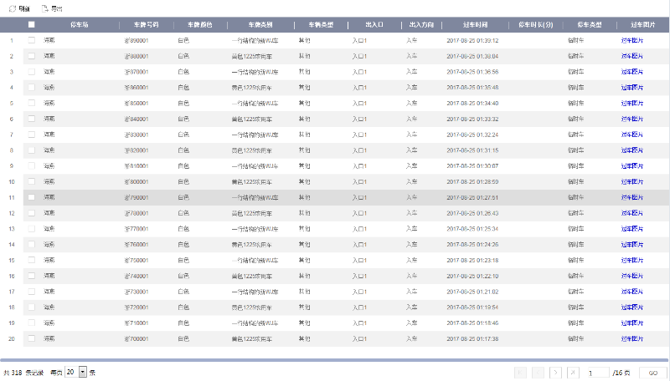This screenshot has height=381, width=670.
Task: Open the rows-per-page dropdown showing 20
Action: click(x=82, y=372)
